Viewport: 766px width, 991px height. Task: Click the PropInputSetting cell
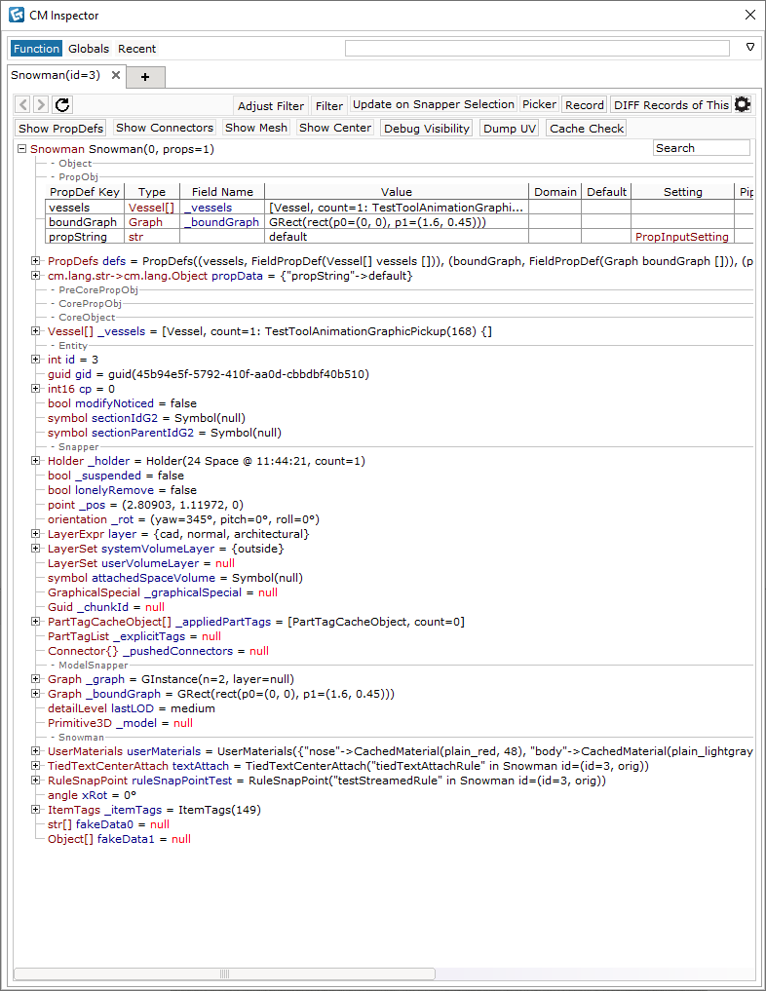click(x=682, y=237)
